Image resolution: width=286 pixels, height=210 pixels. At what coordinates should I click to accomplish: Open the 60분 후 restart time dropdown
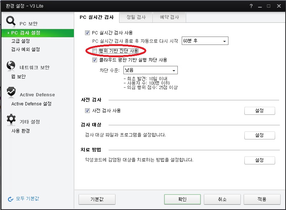(x=205, y=41)
